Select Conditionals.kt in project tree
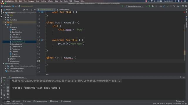 pos(17,32)
